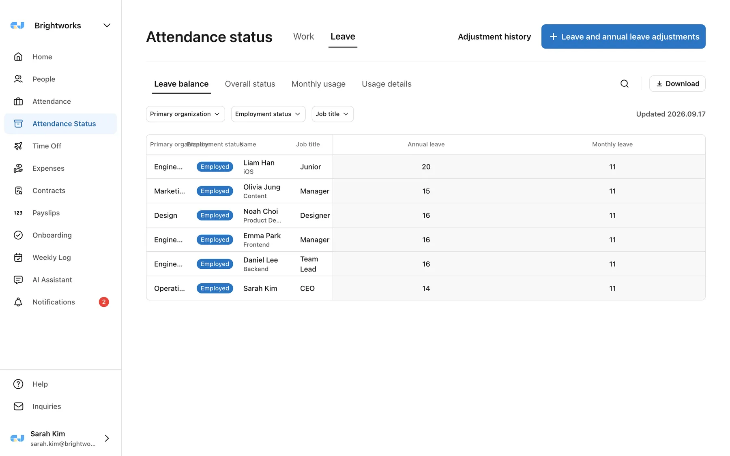730x456 pixels.
Task: Click the Brightworks logo icon at top
Action: (x=17, y=26)
